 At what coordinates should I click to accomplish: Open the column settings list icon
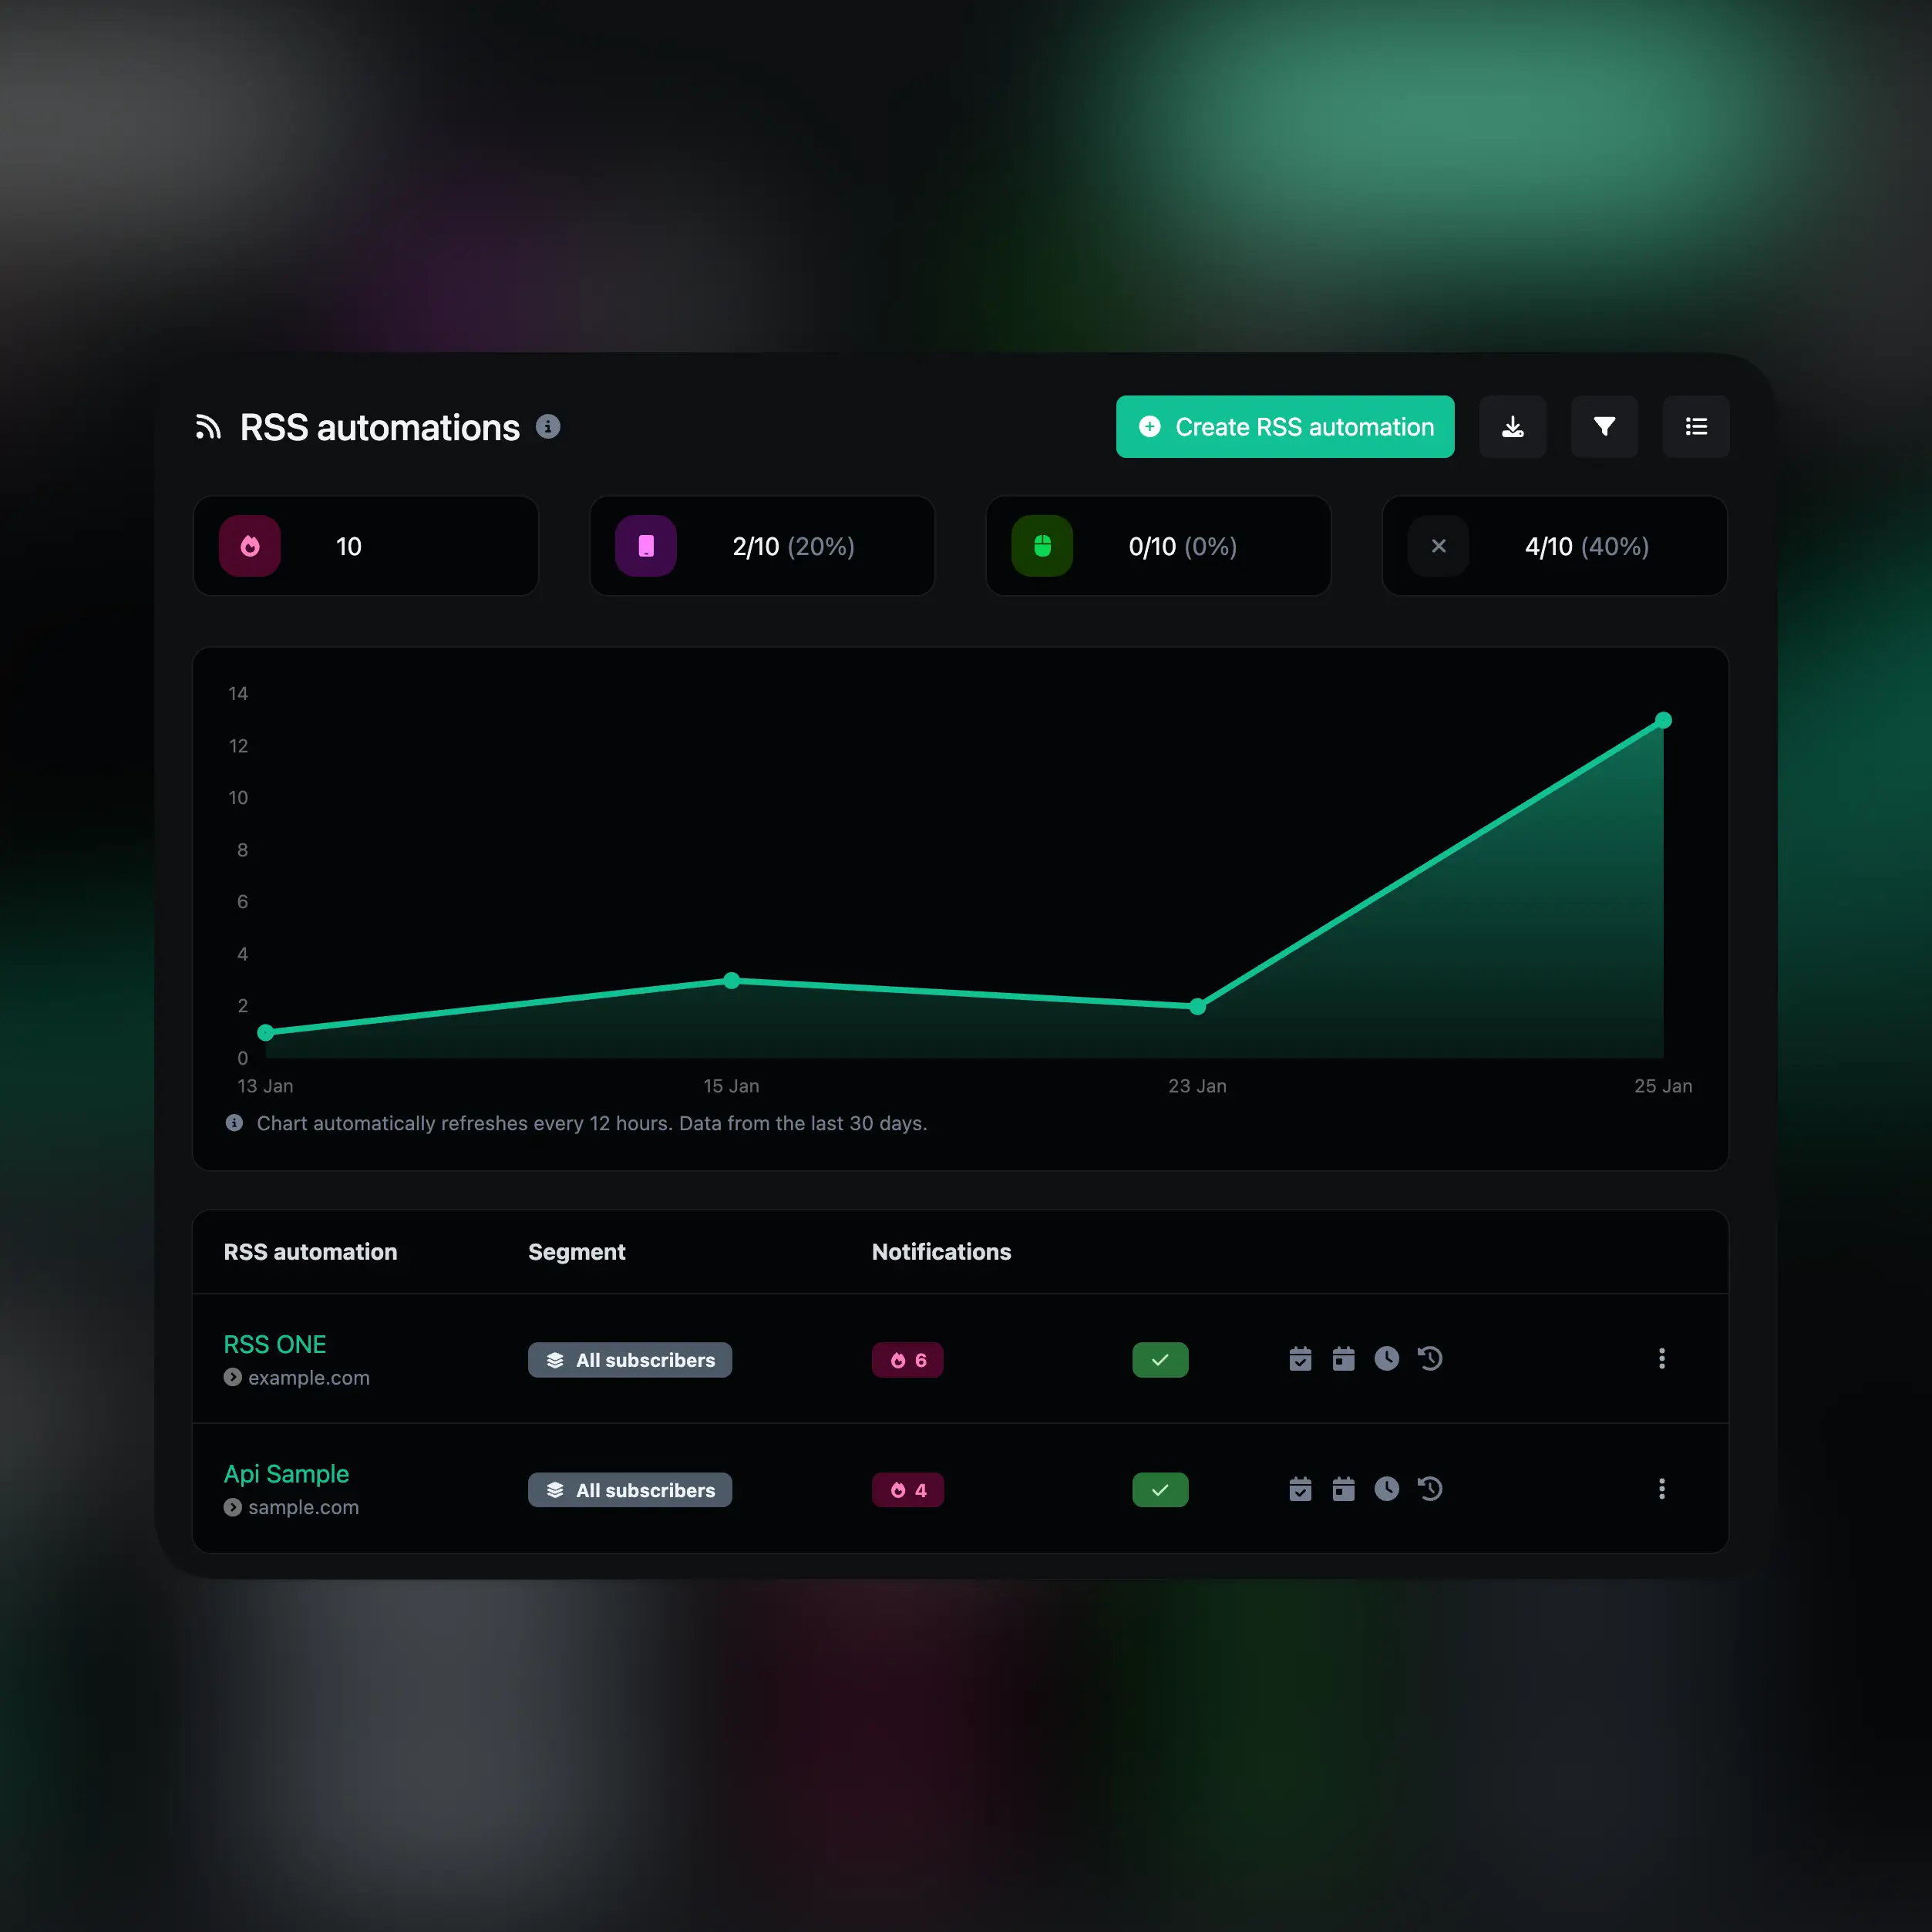1695,426
